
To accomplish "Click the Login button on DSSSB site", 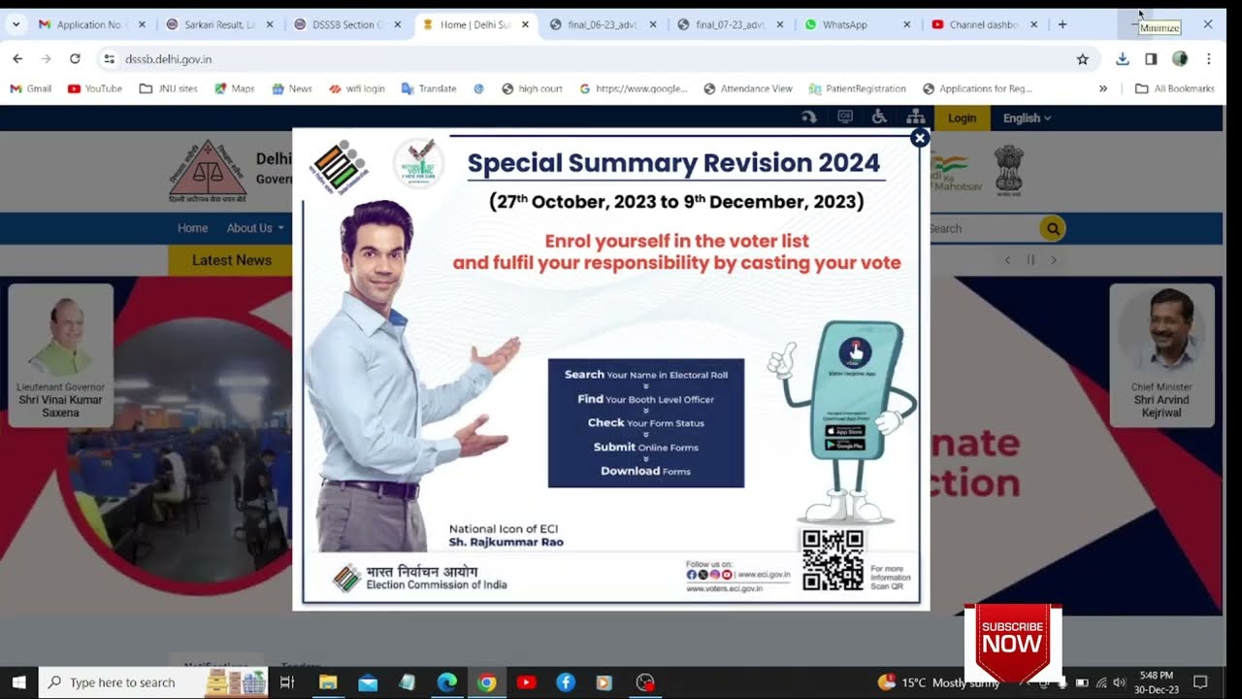I will (x=962, y=118).
